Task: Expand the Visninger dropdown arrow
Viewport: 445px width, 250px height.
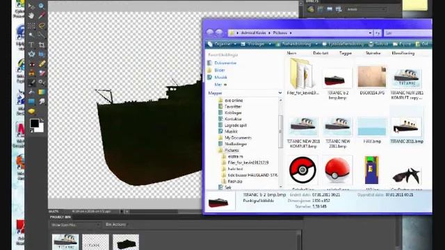Action: 270,44
